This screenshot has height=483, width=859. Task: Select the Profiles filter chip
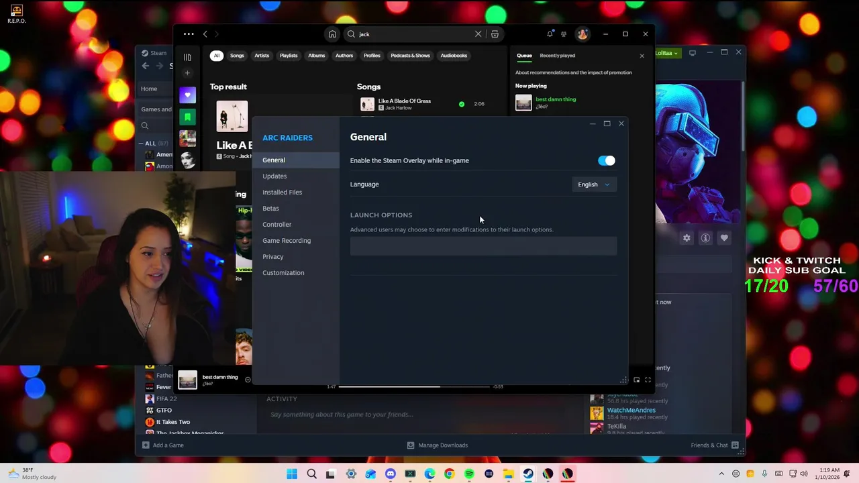tap(372, 56)
